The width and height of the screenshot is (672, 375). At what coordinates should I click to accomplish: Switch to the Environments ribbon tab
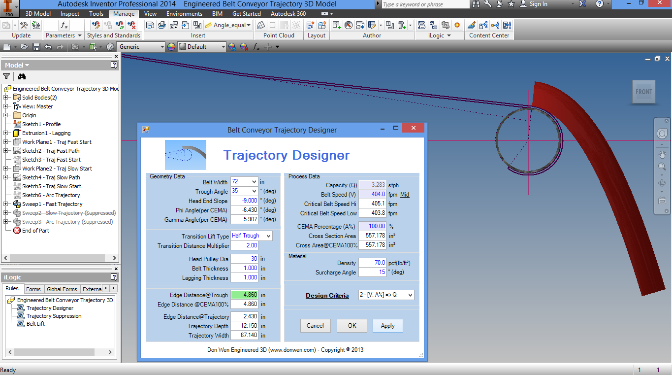(184, 14)
